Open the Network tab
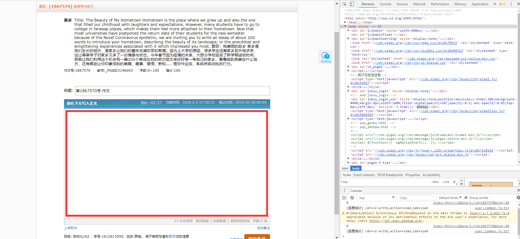 419,4
